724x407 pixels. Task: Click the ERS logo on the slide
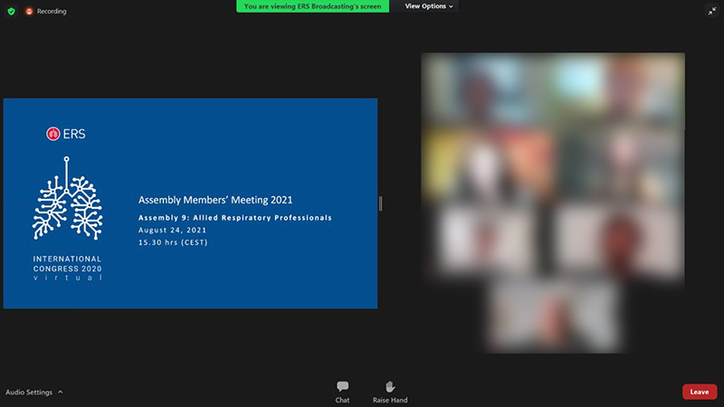[66, 134]
